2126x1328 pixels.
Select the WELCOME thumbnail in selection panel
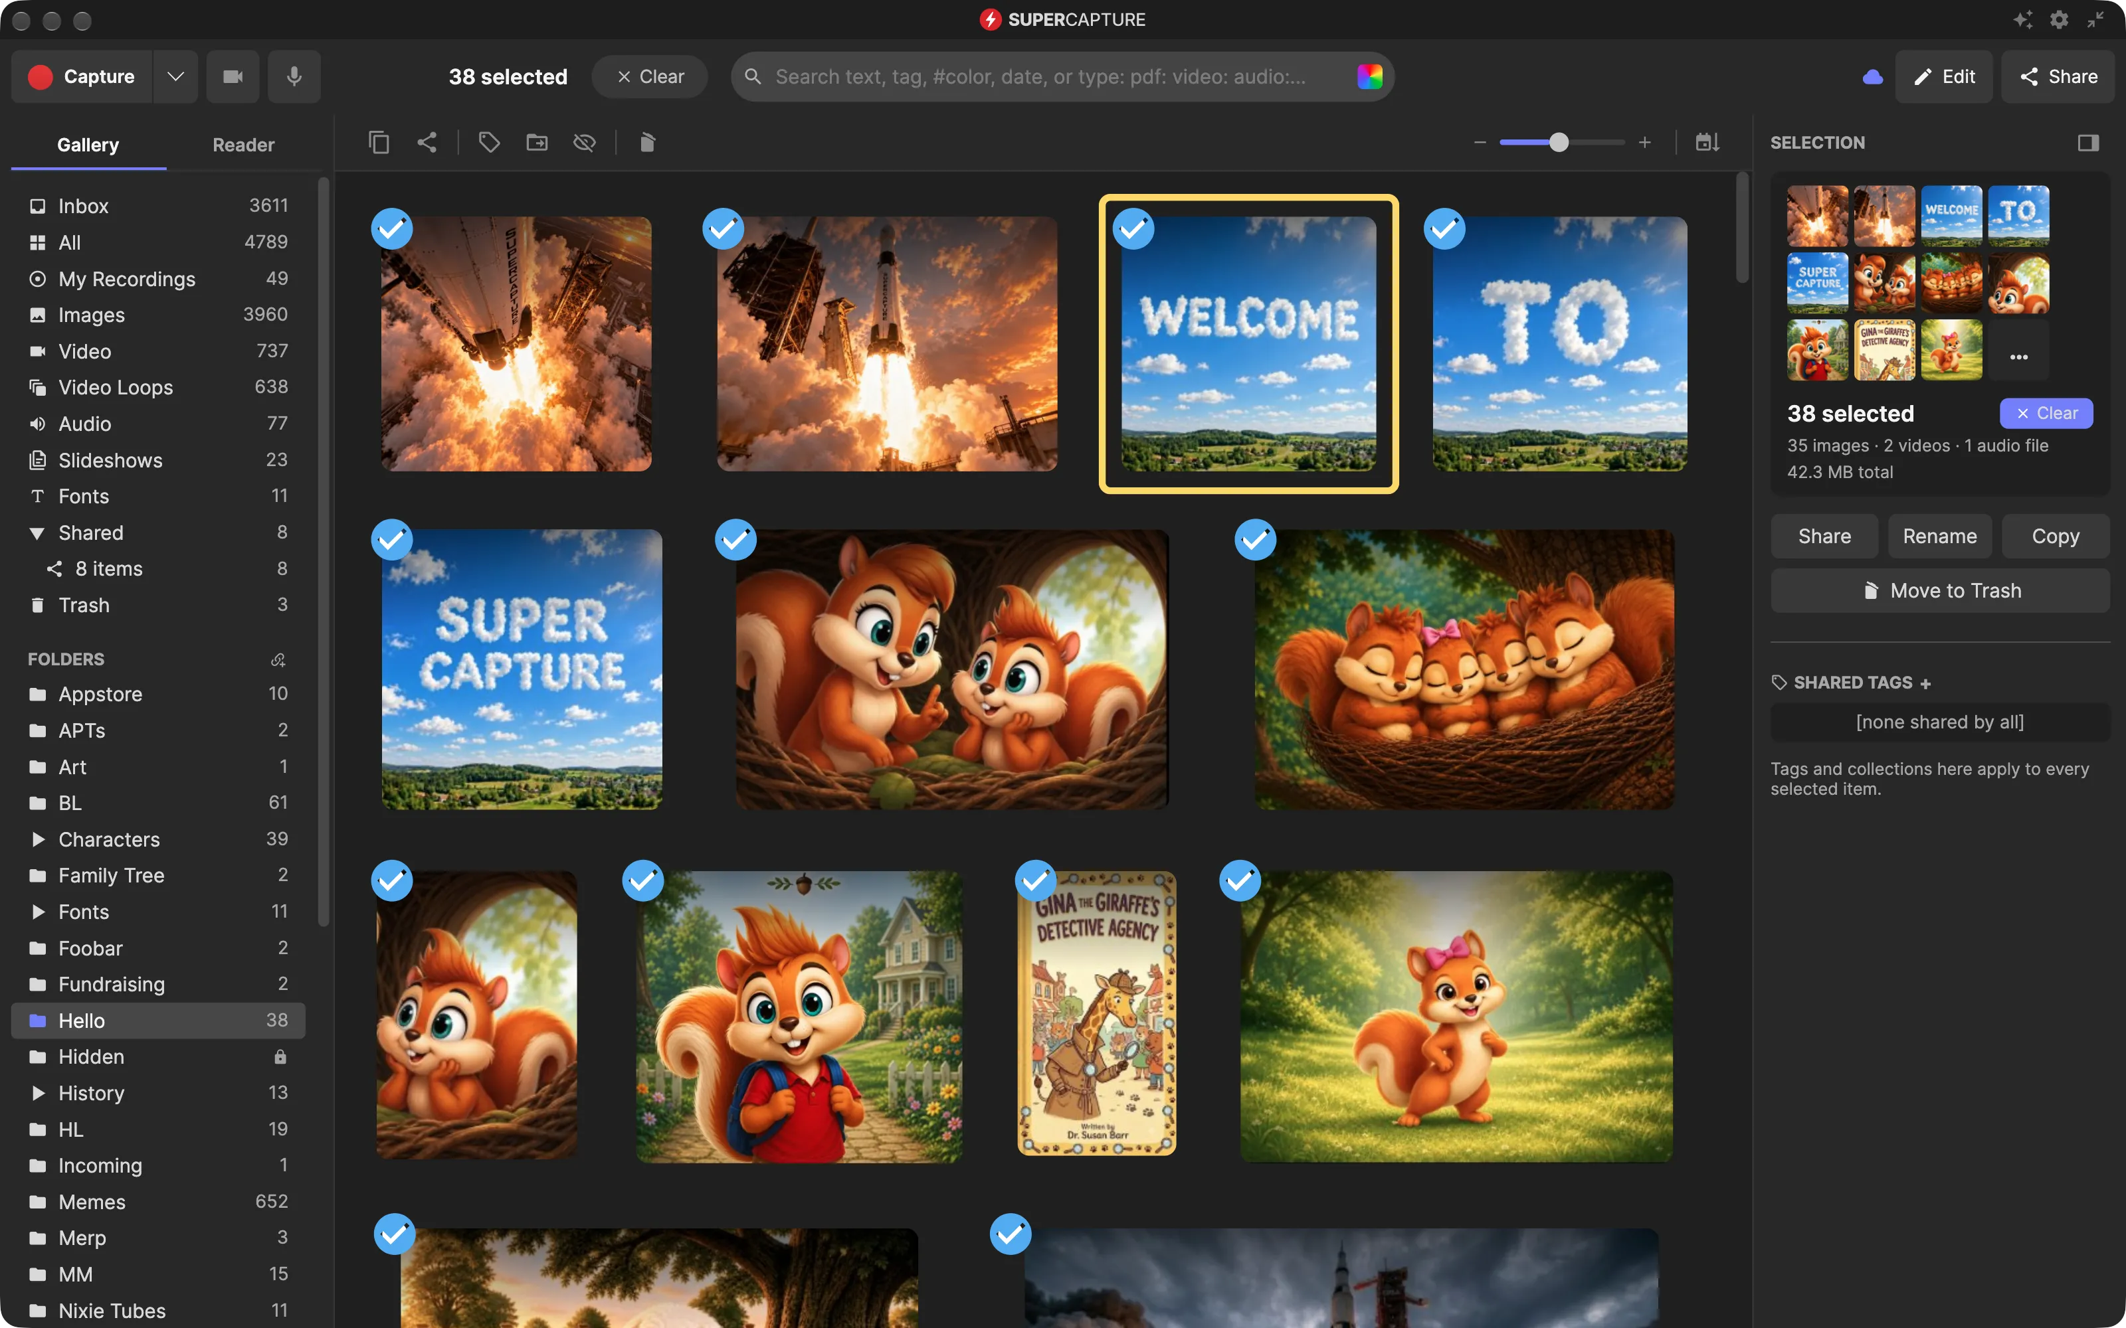tap(1951, 215)
